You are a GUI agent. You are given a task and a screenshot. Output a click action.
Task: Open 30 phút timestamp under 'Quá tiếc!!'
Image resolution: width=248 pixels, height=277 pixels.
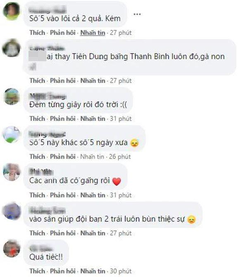(x=121, y=271)
